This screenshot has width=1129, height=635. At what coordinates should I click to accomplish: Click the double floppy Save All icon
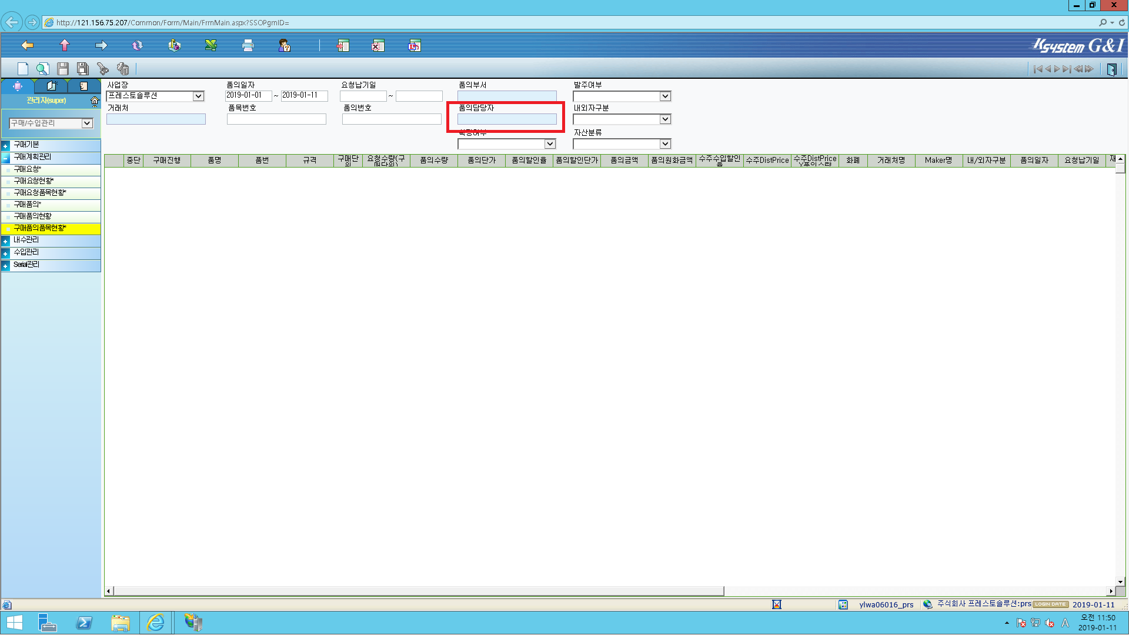pos(83,69)
